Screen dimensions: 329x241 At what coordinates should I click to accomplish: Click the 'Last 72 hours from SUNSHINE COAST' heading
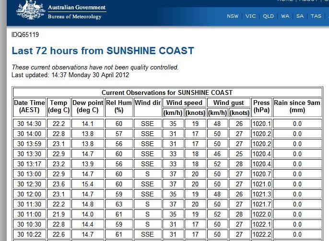[x=103, y=51]
